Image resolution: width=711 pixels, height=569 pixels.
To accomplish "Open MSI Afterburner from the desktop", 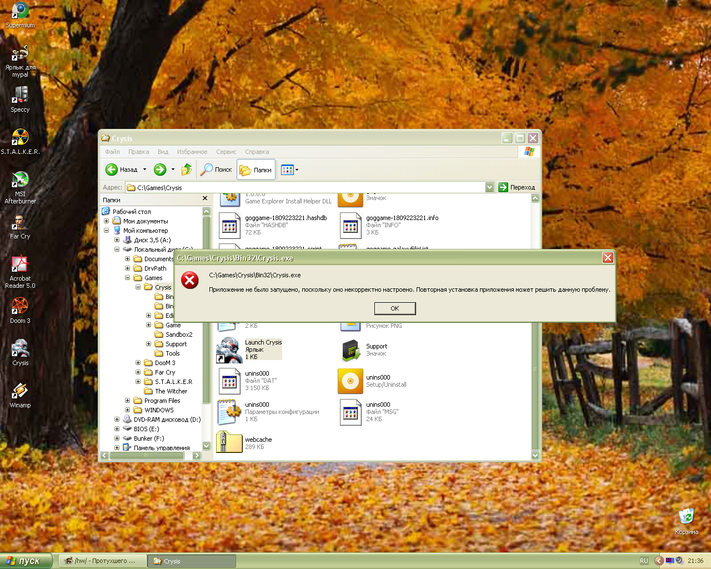I will 20,187.
